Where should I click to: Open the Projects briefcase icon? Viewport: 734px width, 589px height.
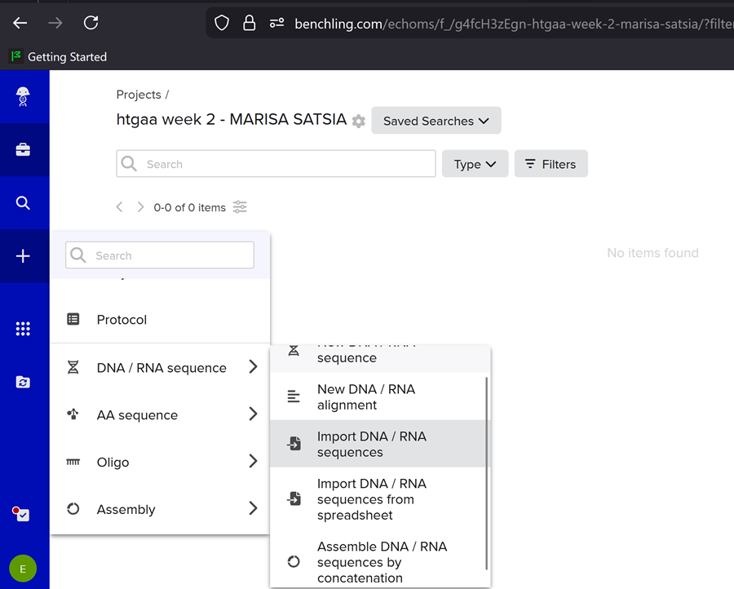[x=23, y=150]
